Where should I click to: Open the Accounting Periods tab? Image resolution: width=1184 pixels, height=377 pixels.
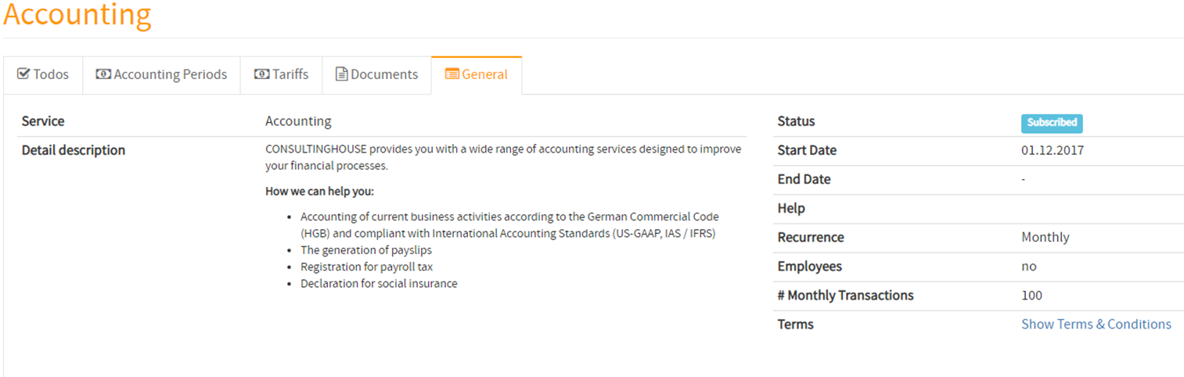[x=161, y=75]
